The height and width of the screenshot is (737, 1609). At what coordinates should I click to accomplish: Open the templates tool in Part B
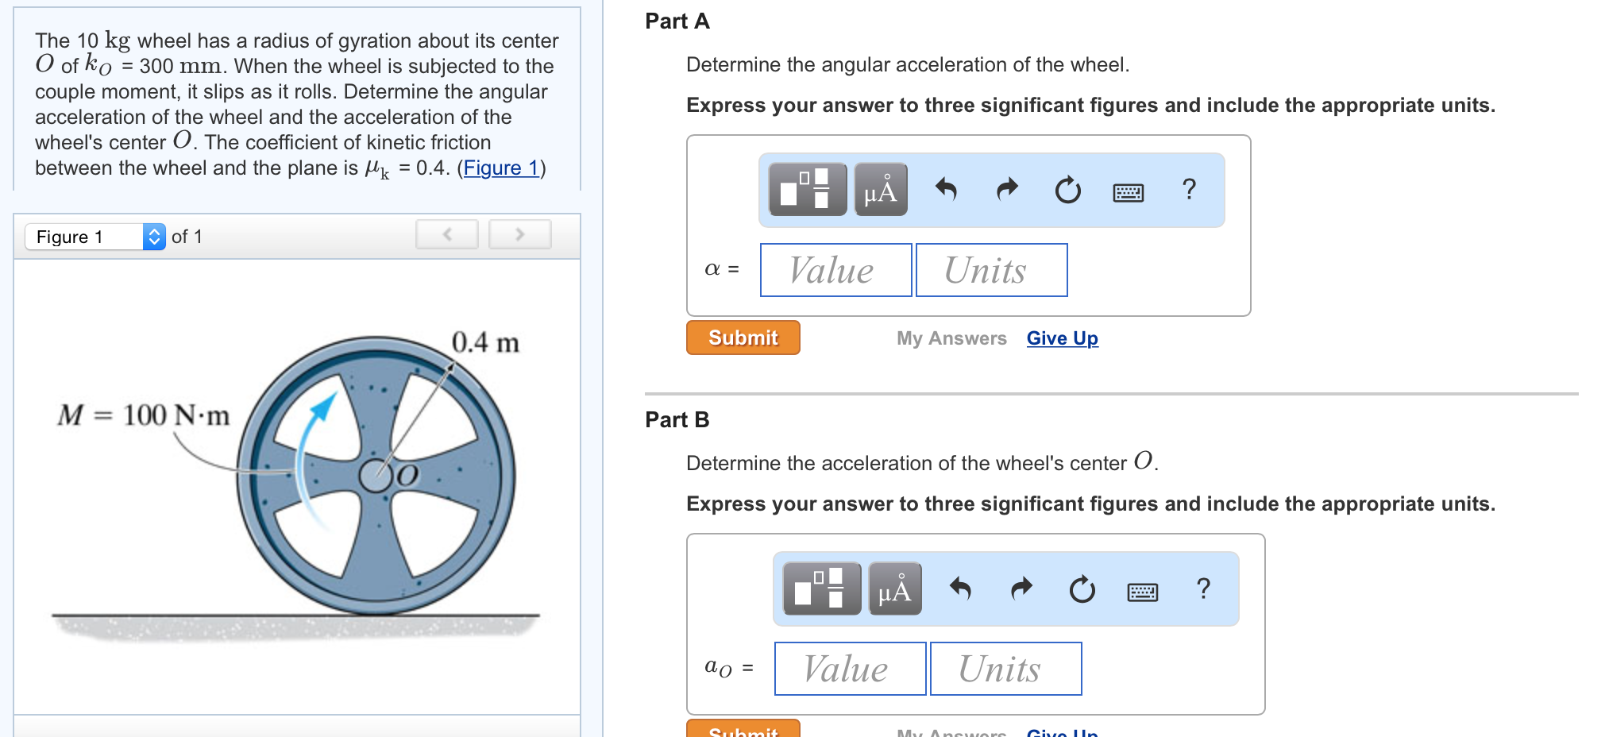point(821,588)
